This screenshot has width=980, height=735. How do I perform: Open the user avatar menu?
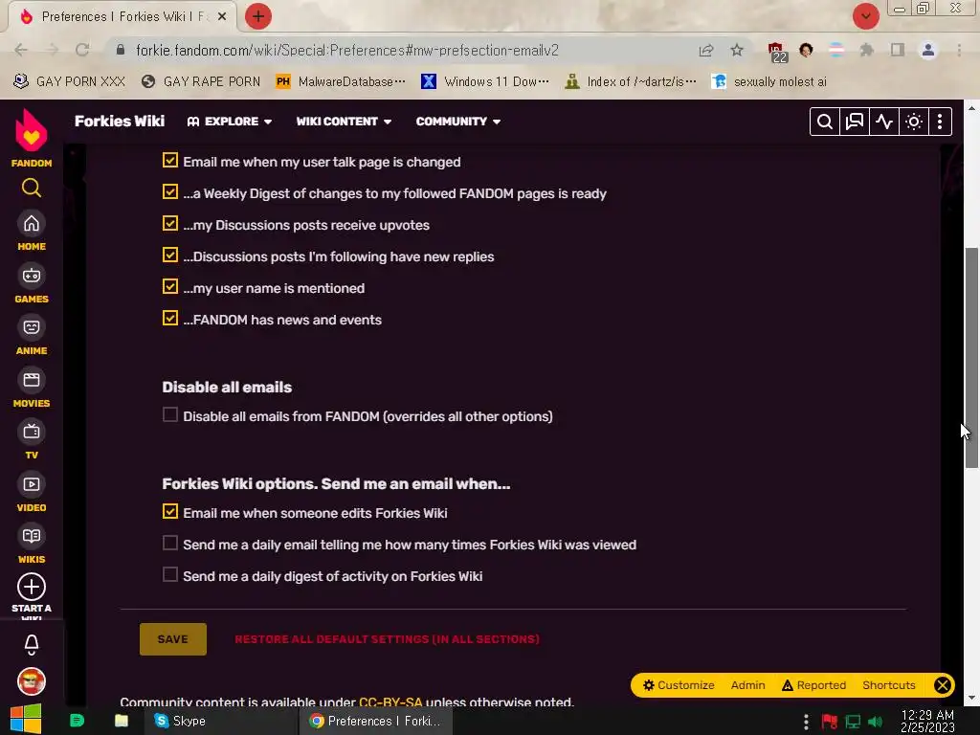coord(32,681)
